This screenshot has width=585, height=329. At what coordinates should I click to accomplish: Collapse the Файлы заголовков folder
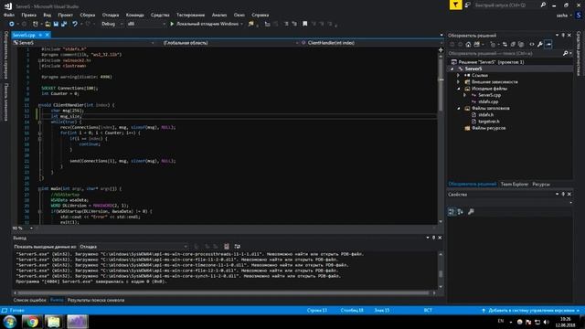459,109
